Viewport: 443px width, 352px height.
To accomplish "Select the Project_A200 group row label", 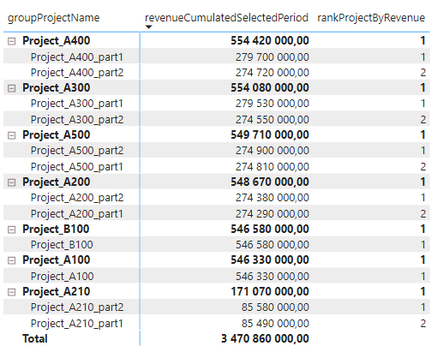I will (57, 182).
